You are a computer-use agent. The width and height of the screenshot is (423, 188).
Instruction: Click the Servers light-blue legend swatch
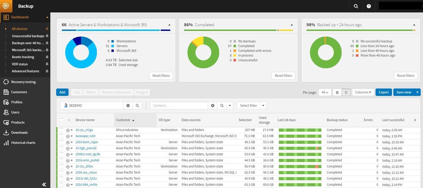pyautogui.click(x=113, y=46)
